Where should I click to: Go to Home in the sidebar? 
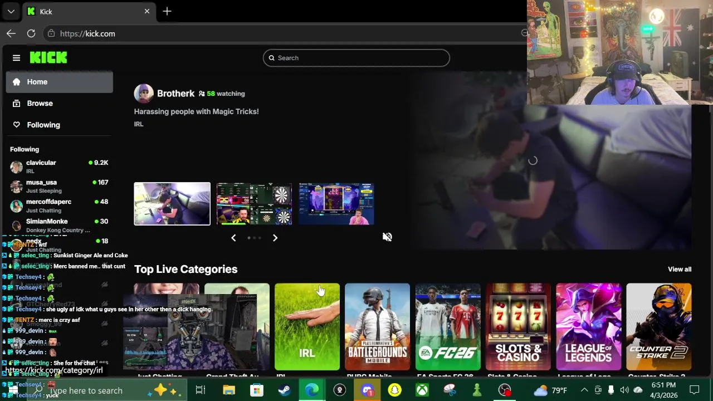point(60,82)
